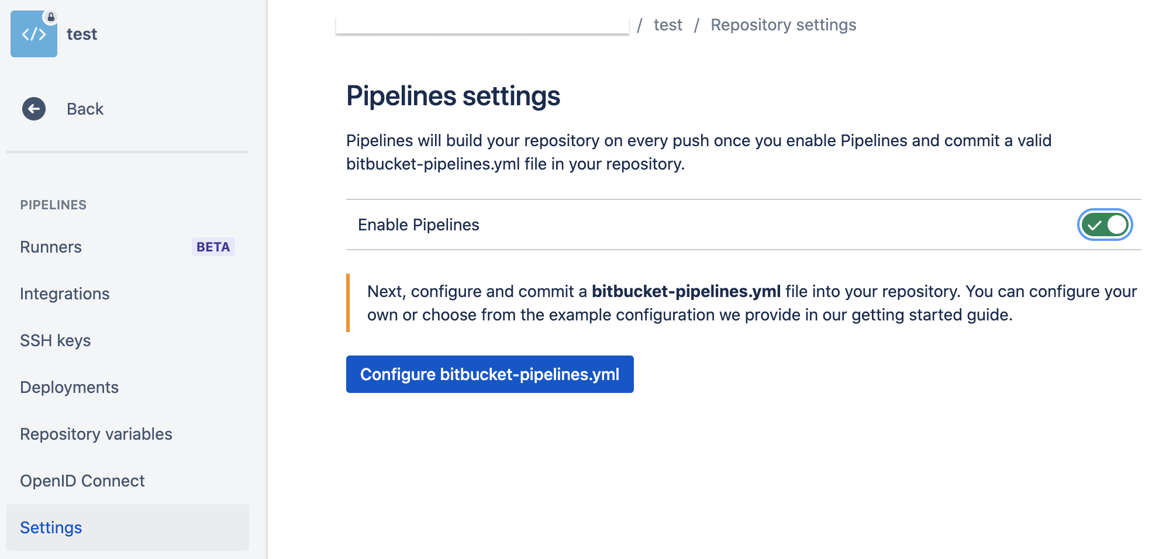This screenshot has height=559, width=1152.
Task: Open the Integrations settings page
Action: coord(64,294)
